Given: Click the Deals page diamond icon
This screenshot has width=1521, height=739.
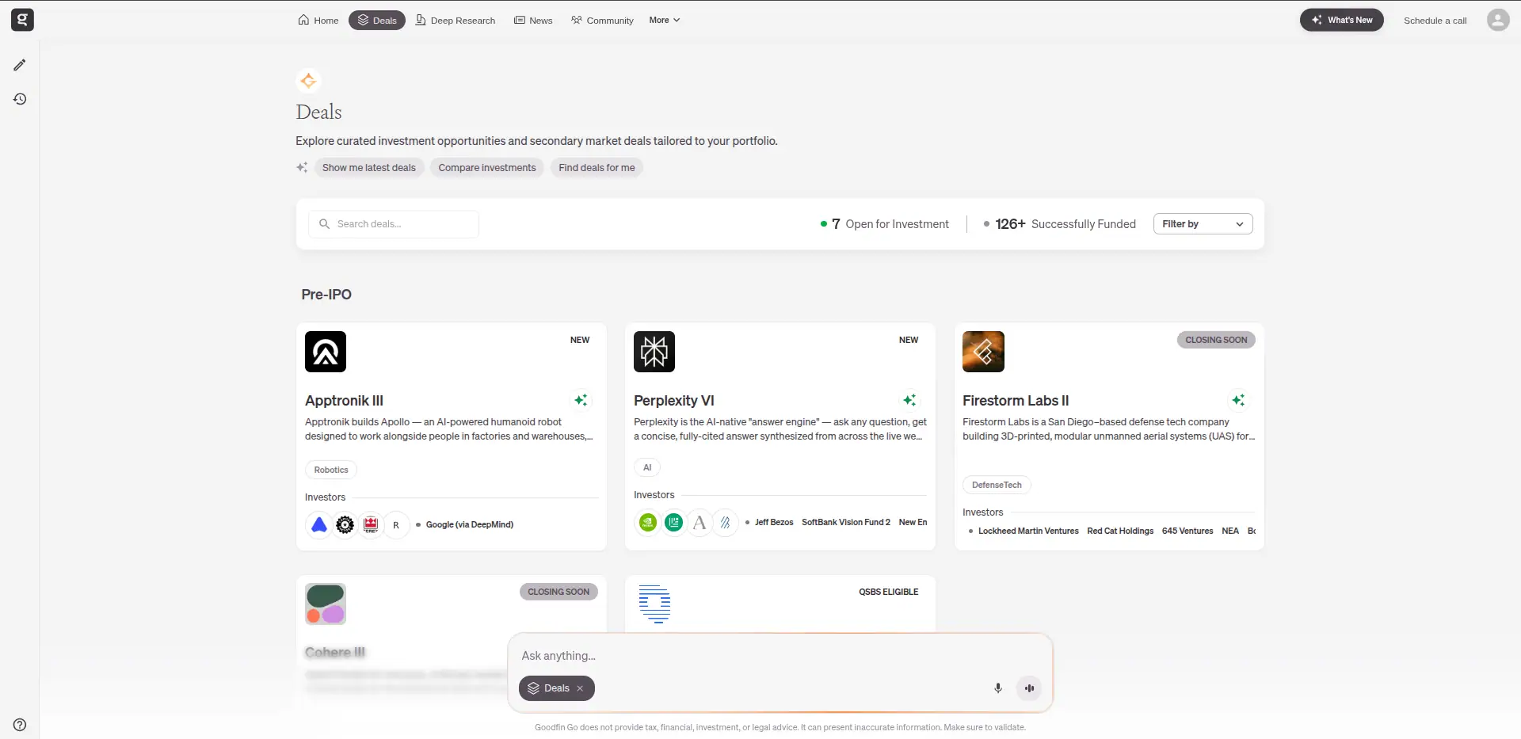Looking at the screenshot, I should coord(308,80).
